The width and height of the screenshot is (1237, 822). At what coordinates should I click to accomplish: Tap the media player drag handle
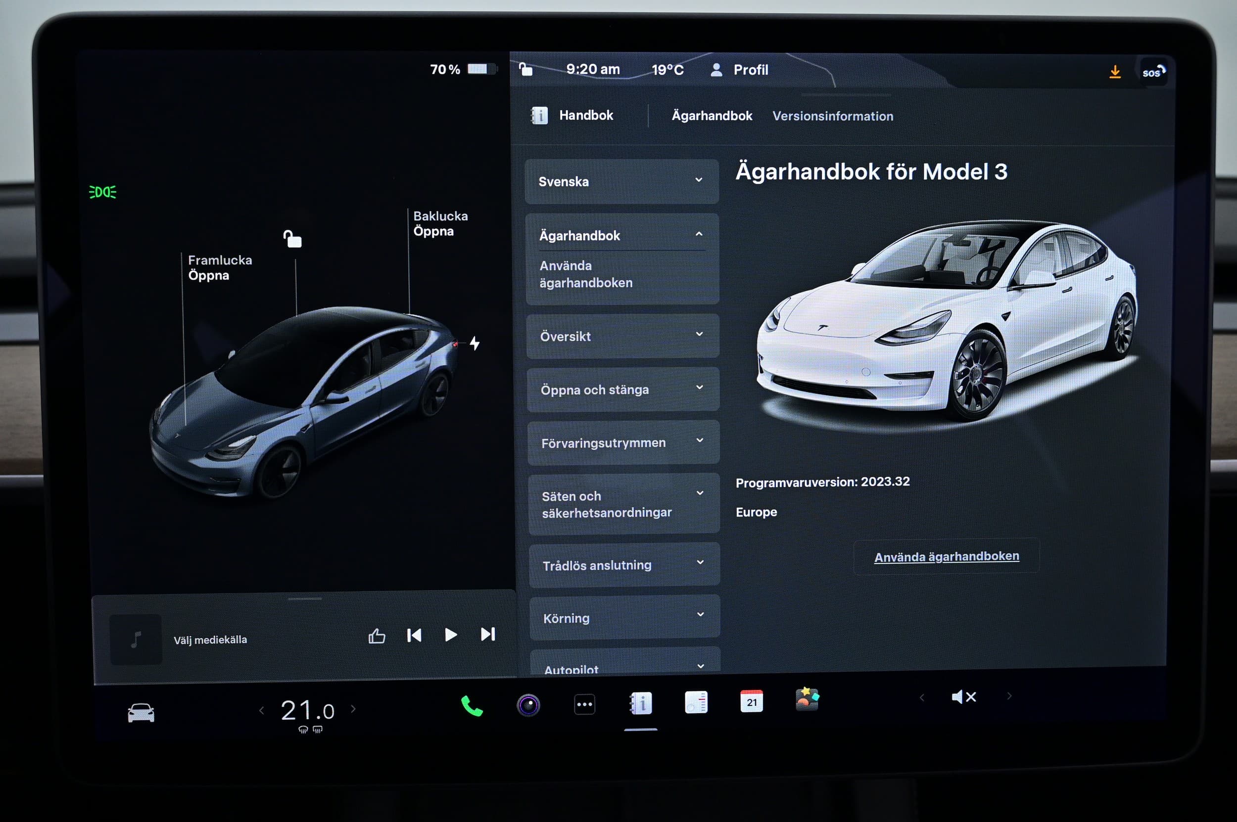click(304, 598)
